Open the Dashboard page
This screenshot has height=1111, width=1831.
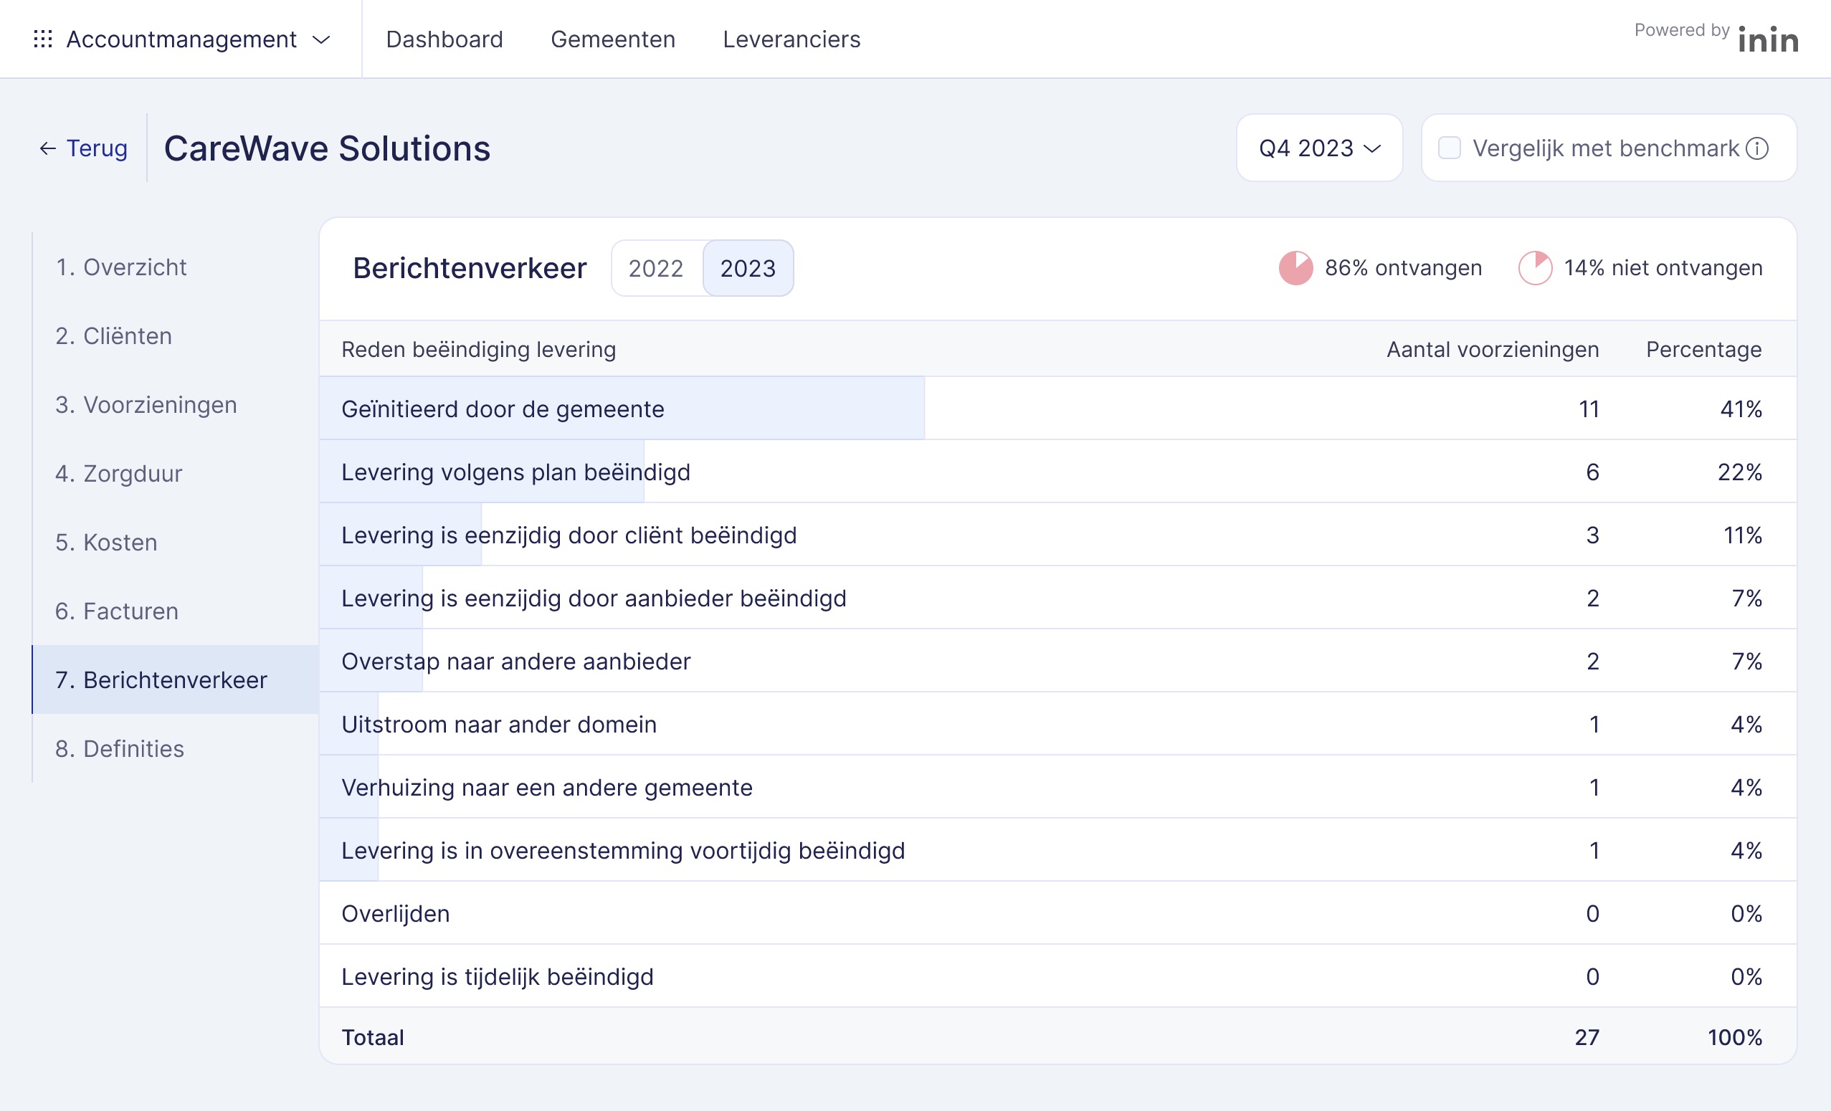(444, 39)
